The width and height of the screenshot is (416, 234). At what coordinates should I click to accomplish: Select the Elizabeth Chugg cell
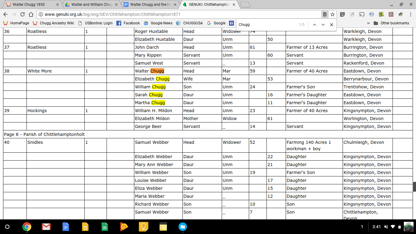click(158, 79)
